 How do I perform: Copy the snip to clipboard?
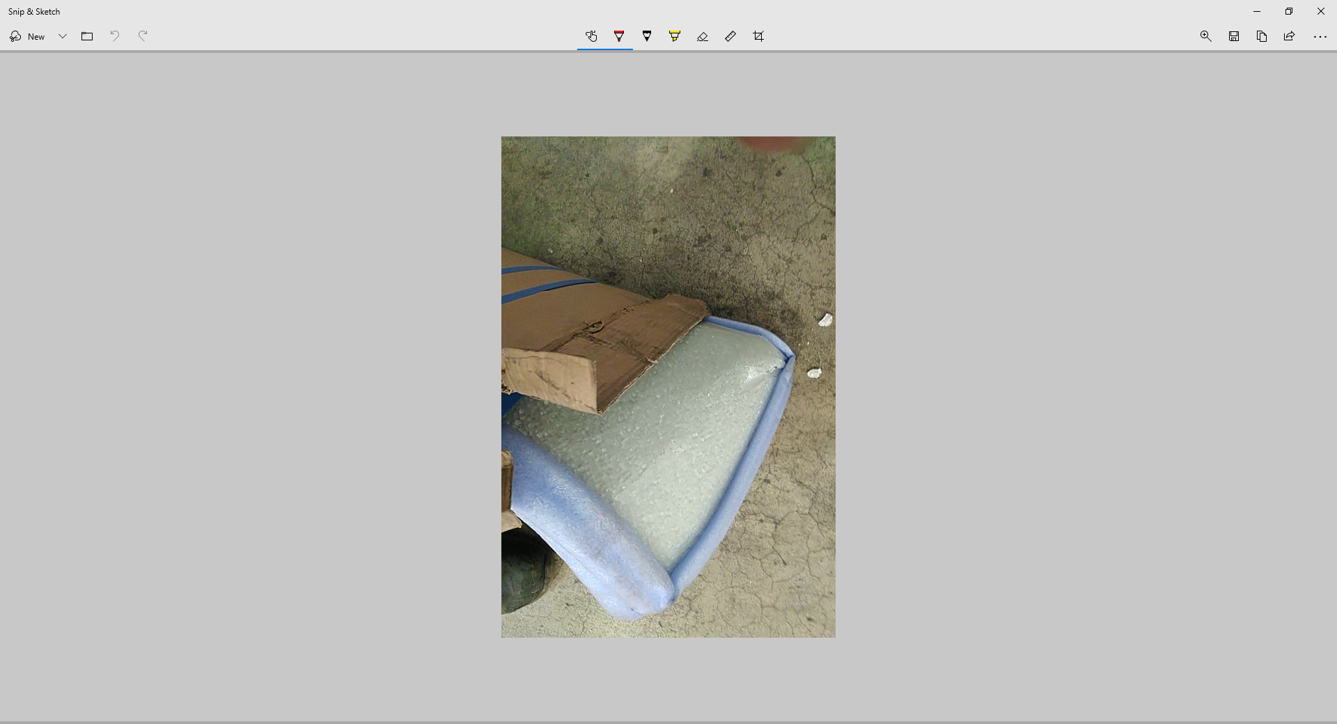click(x=1262, y=36)
